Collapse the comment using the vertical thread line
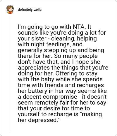The width and height of the screenshot is (117, 136). (10, 72)
